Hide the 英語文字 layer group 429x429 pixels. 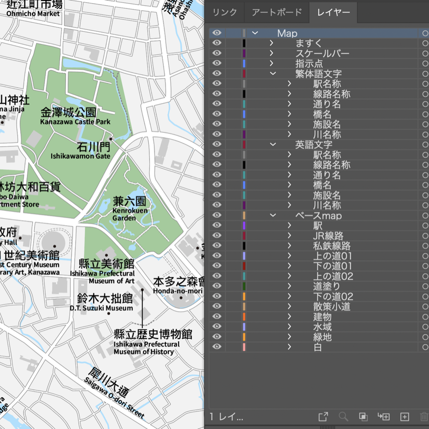[217, 144]
